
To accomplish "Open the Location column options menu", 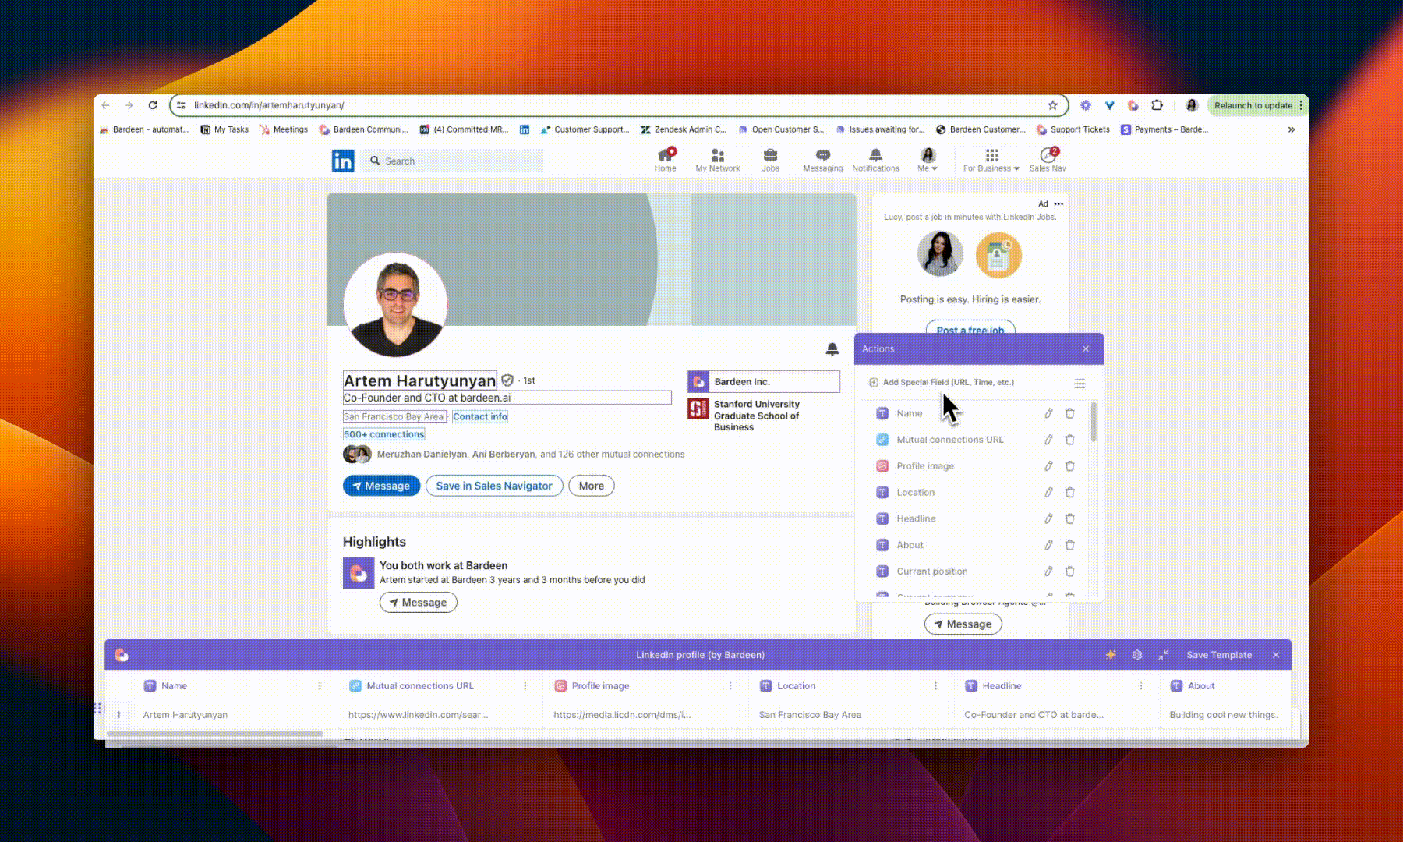I will pos(935,686).
